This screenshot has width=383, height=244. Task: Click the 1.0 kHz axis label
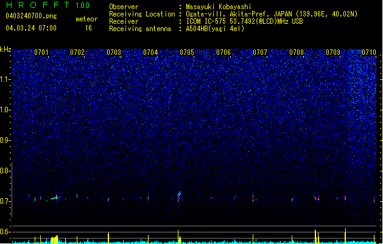tap(5, 110)
